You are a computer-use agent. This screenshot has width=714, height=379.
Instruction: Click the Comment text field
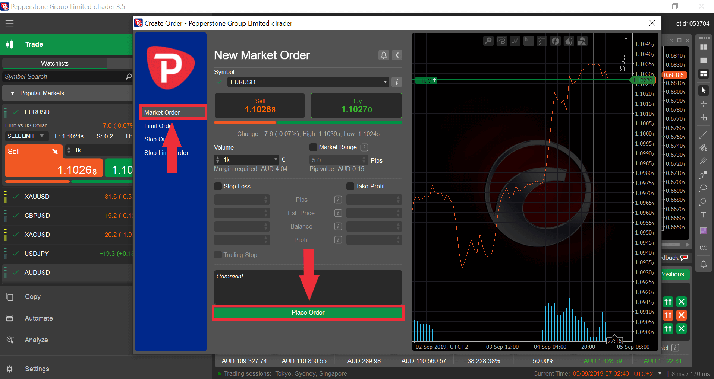coord(308,287)
